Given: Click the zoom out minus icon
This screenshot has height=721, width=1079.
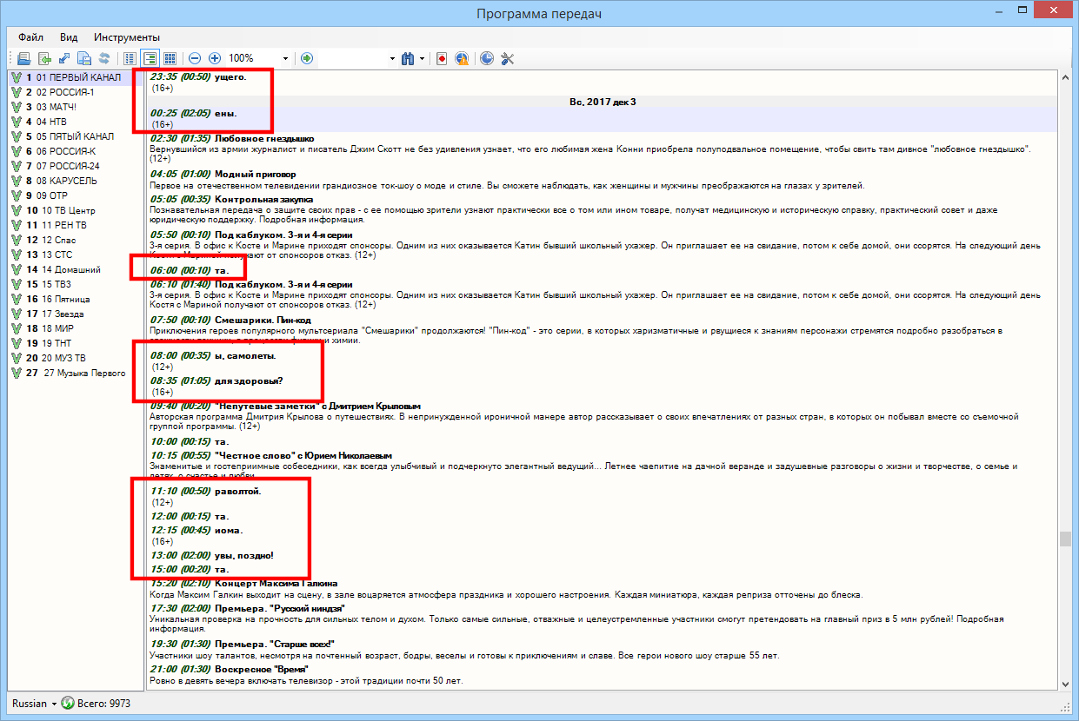Looking at the screenshot, I should click(195, 58).
